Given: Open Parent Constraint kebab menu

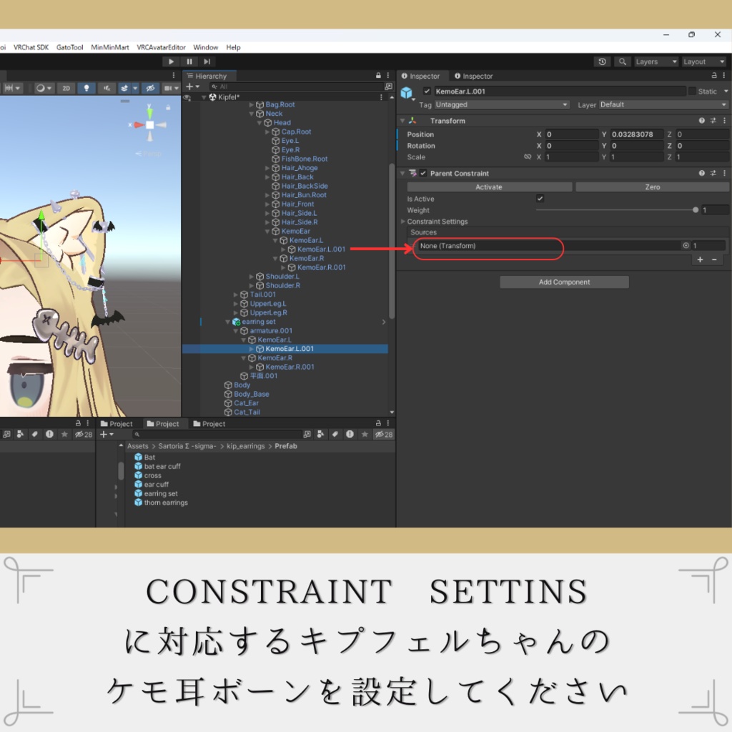Looking at the screenshot, I should pos(724,173).
